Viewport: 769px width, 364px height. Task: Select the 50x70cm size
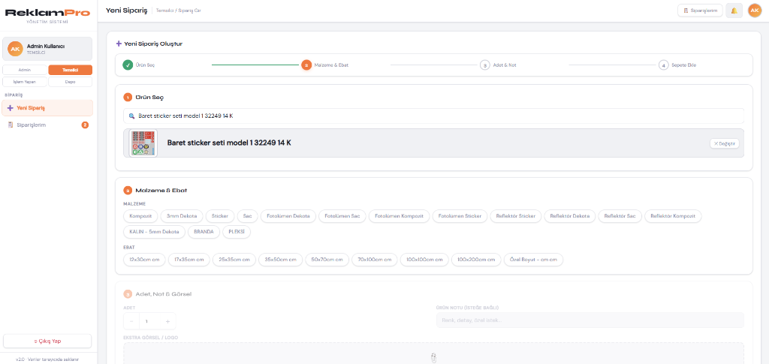(x=327, y=260)
